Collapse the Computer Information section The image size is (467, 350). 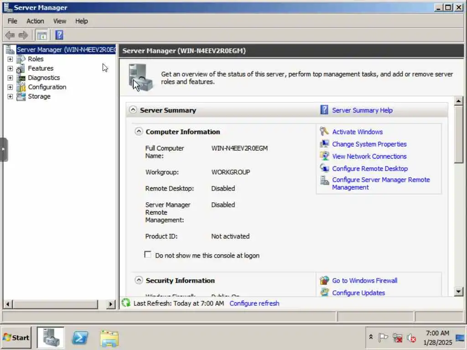[x=139, y=131]
